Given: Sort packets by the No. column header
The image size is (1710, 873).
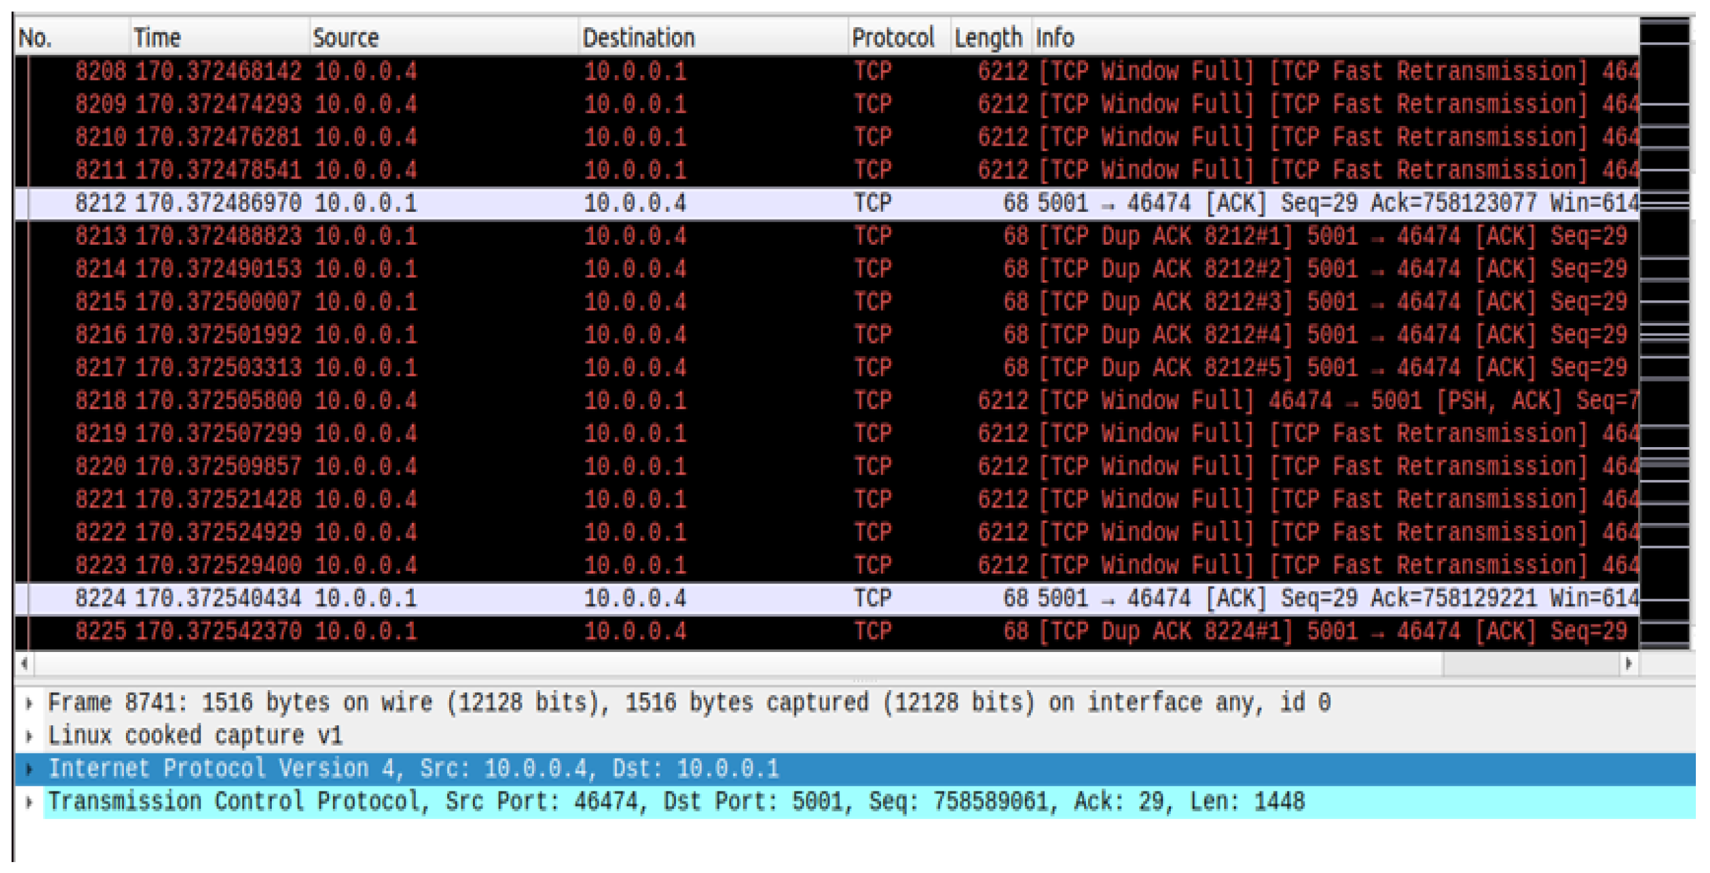Looking at the screenshot, I should [x=36, y=38].
